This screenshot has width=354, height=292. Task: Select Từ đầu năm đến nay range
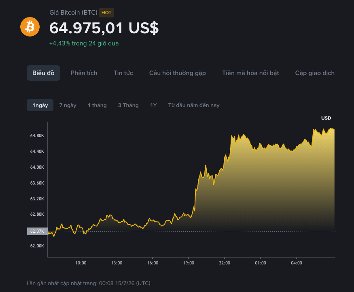click(194, 105)
